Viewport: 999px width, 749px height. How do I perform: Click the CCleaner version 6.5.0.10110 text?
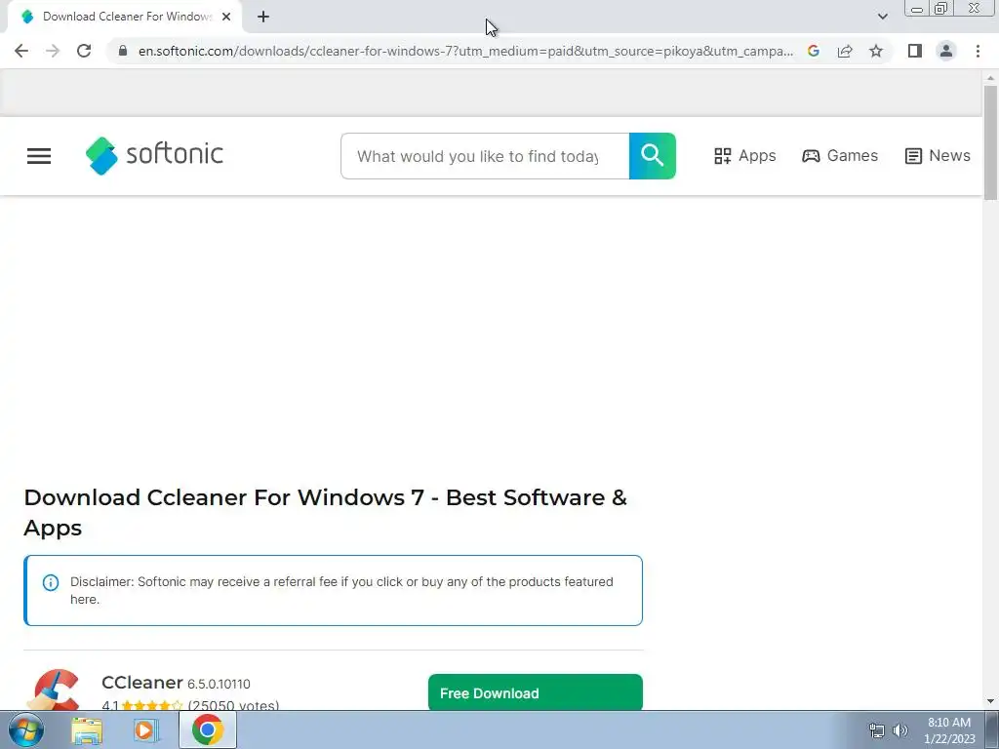coord(219,684)
